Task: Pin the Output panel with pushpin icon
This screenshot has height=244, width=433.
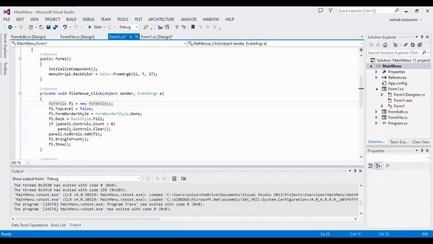Action: click(x=355, y=171)
